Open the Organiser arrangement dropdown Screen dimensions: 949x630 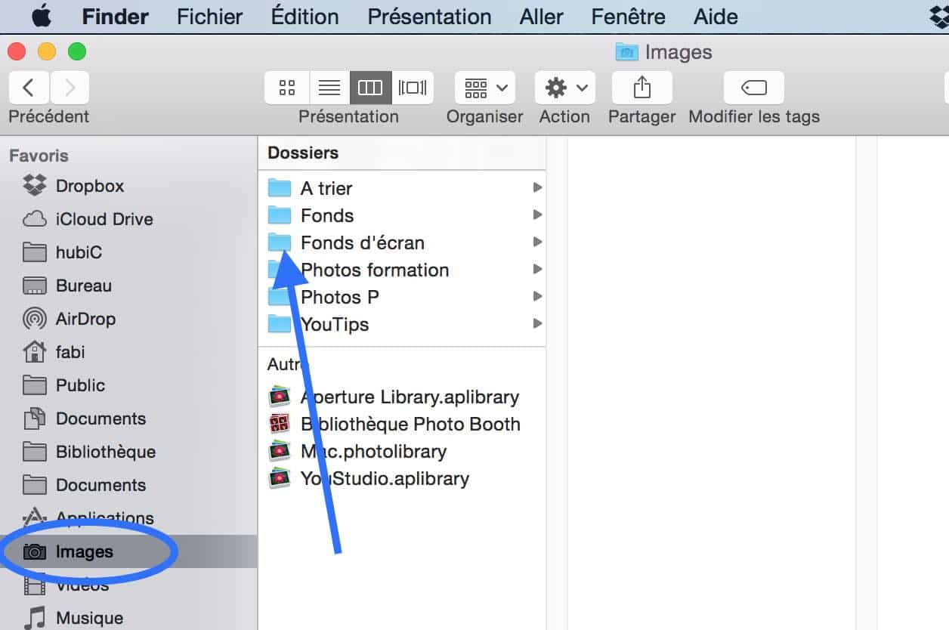[x=485, y=88]
